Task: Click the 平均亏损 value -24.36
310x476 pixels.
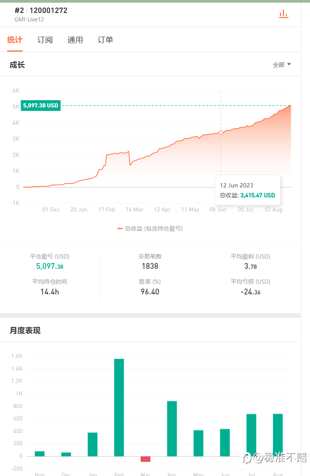Action: pyautogui.click(x=250, y=292)
